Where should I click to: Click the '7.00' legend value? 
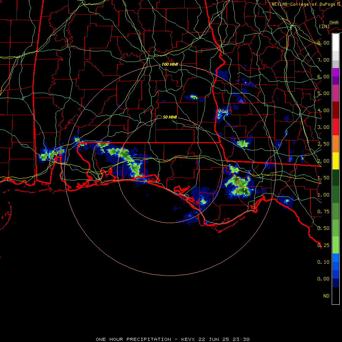tap(323, 60)
